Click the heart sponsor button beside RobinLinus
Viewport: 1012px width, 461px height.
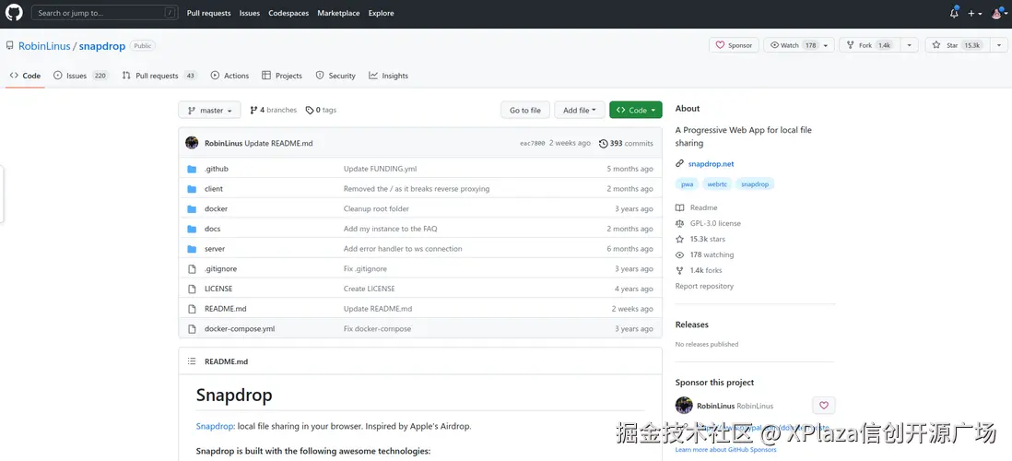point(824,406)
